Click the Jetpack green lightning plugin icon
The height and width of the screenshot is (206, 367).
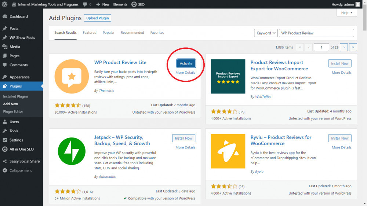pos(72,151)
